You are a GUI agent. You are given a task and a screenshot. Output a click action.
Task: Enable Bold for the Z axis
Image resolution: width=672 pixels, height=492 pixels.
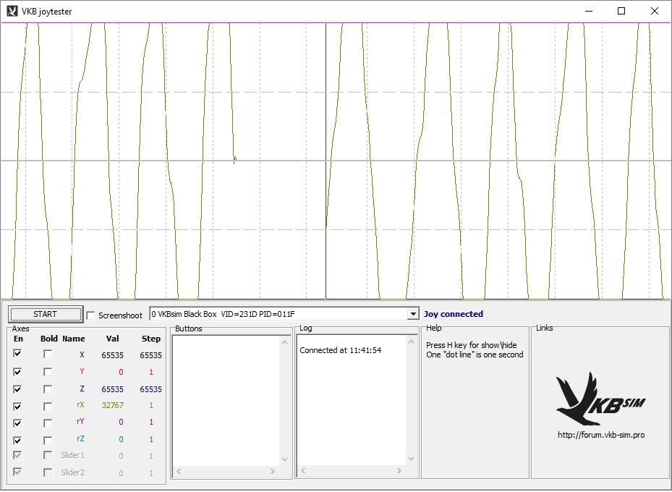coord(48,389)
